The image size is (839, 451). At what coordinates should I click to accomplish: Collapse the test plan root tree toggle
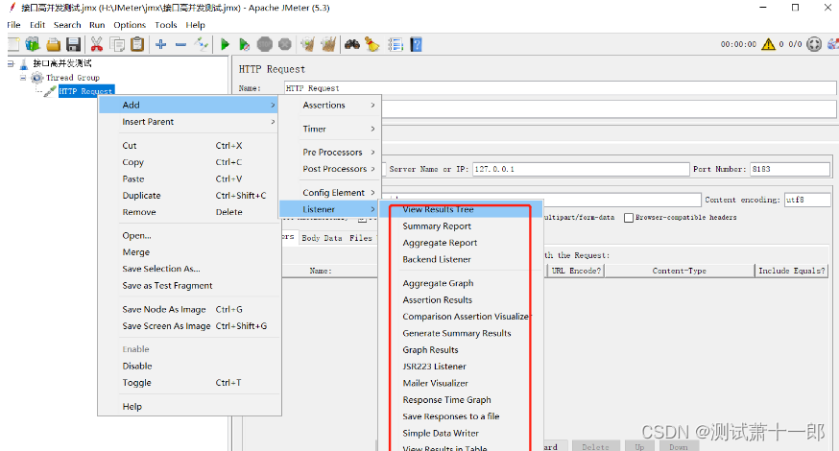click(x=11, y=63)
